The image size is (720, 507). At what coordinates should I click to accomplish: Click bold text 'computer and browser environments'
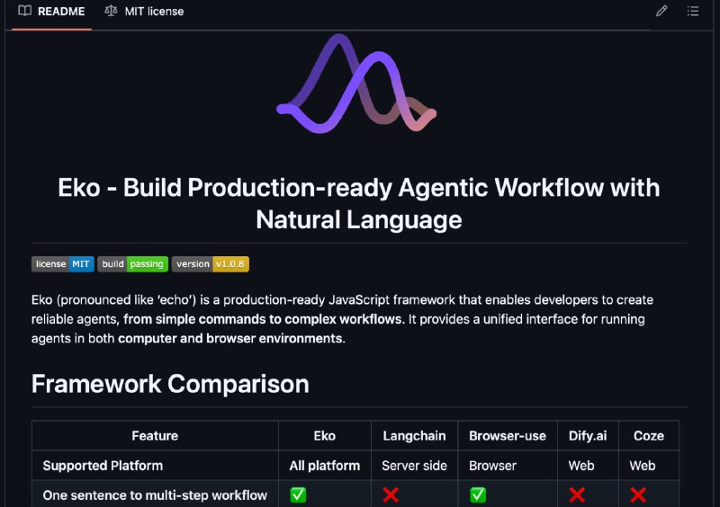(x=230, y=339)
